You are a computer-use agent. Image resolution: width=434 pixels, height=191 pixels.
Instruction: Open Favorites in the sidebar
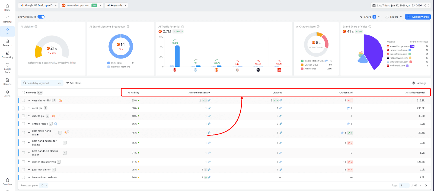7,182
